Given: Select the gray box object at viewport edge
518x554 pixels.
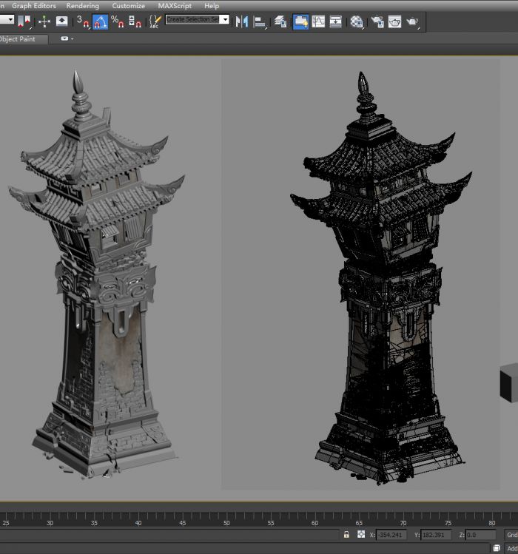Looking at the screenshot, I should click(510, 382).
